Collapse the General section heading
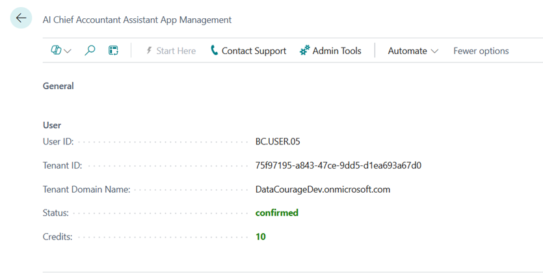This screenshot has height=276, width=543. click(x=59, y=86)
